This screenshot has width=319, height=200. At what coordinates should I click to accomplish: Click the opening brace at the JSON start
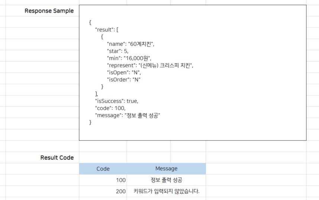(x=90, y=22)
